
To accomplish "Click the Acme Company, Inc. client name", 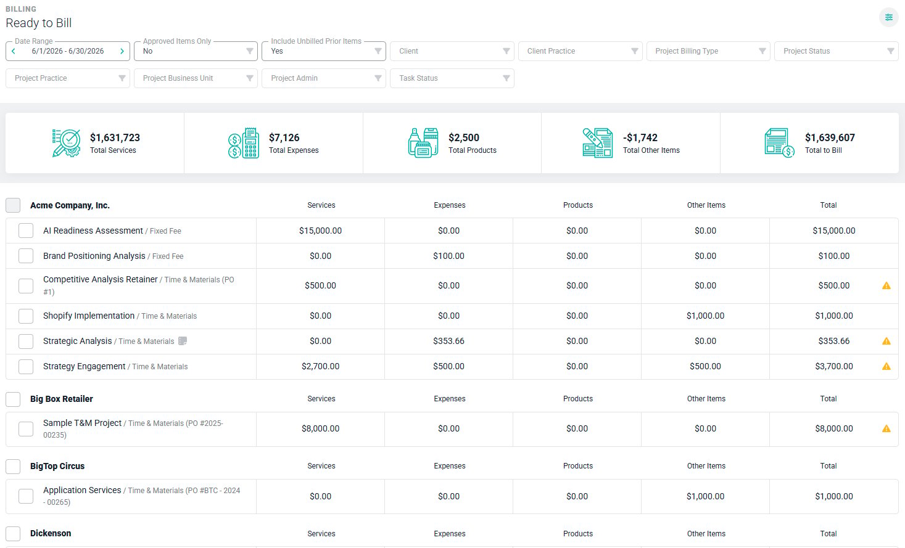I will (x=70, y=205).
